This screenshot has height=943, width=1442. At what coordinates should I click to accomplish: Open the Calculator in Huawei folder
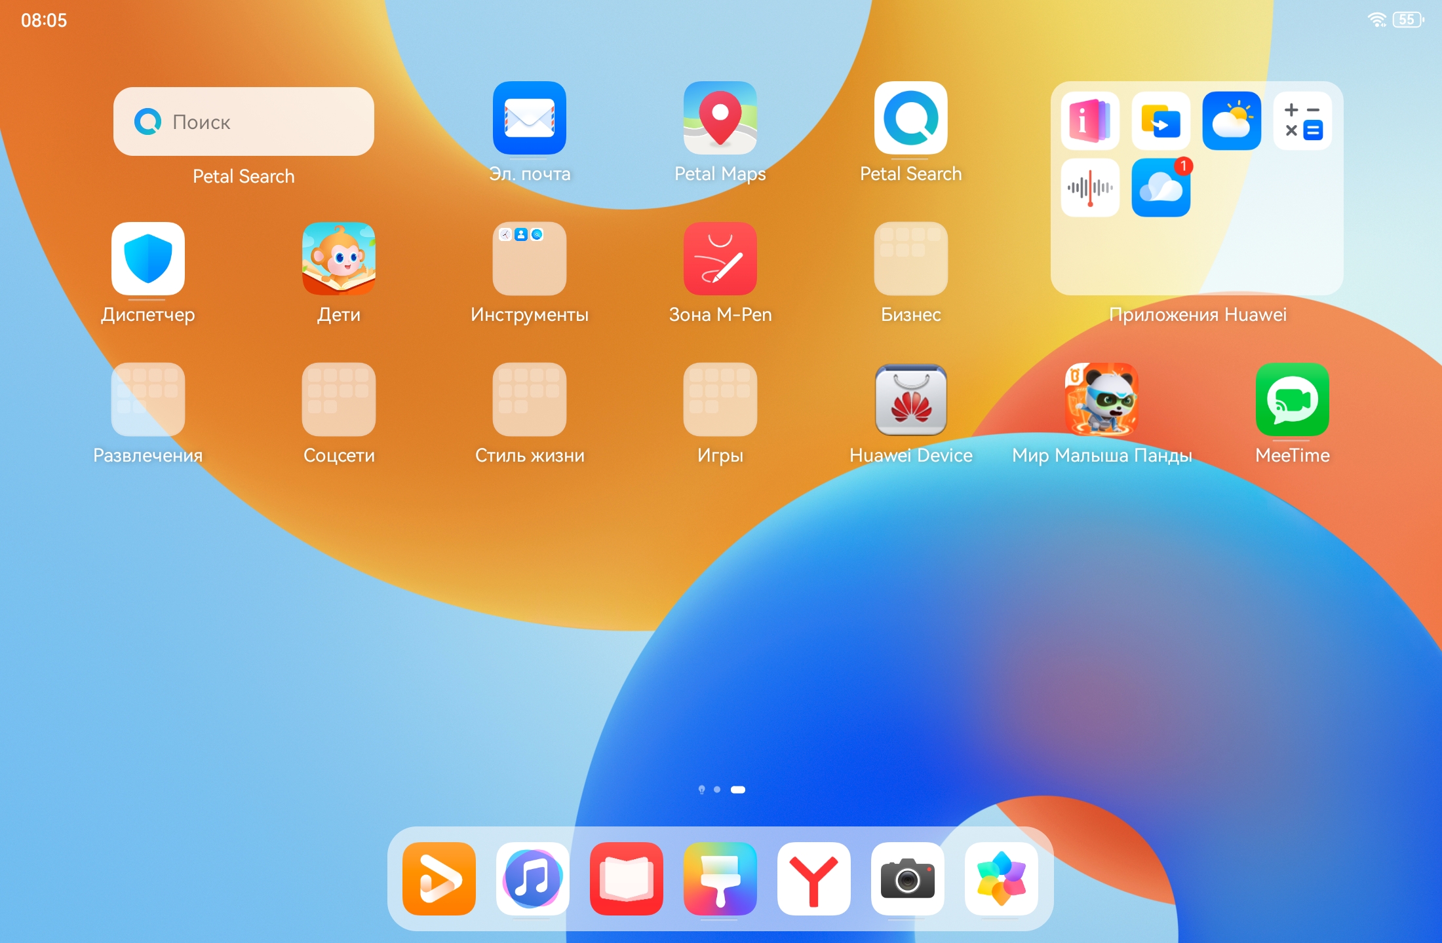point(1302,121)
